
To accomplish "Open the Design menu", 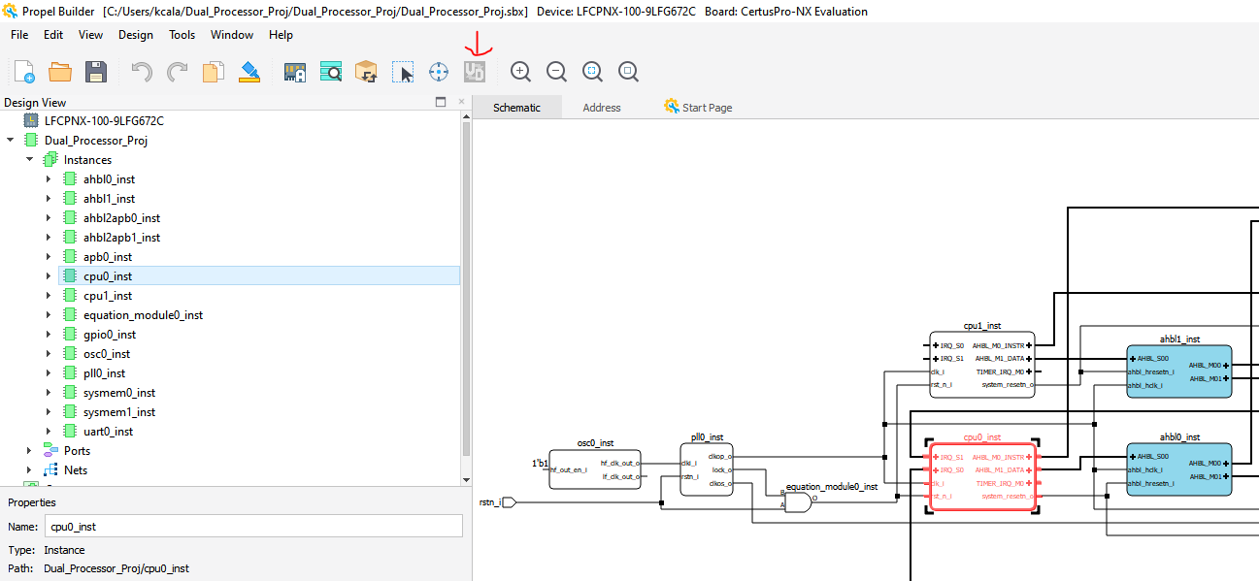I will (135, 35).
